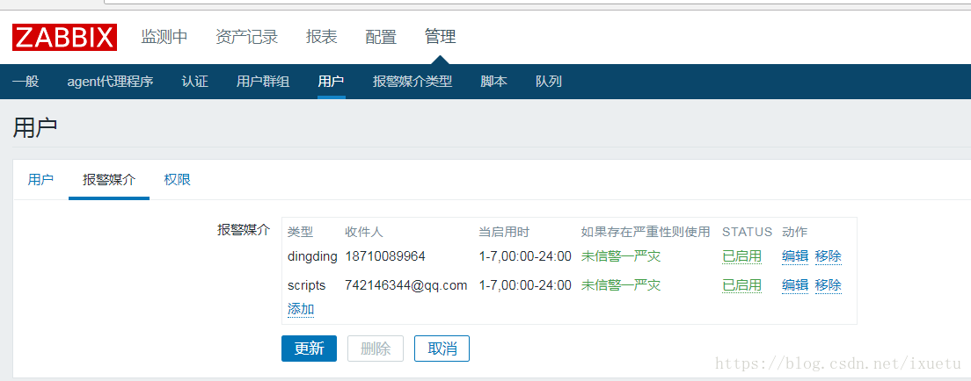The image size is (971, 381).
Task: Click the 取消 button
Action: (x=442, y=349)
